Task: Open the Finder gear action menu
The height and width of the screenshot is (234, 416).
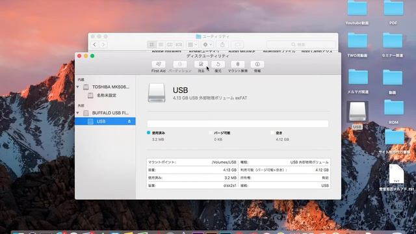Action: point(207,45)
